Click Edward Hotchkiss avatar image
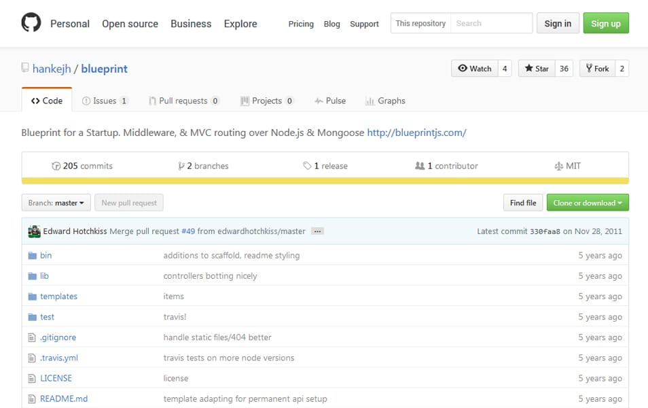Viewport: 648px width, 408px height. pyautogui.click(x=34, y=231)
